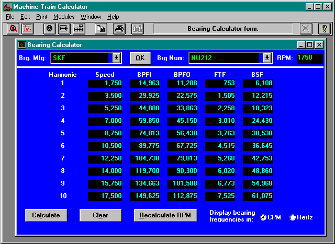Click harmonic 10 FTF cell 7,525

[220, 196]
